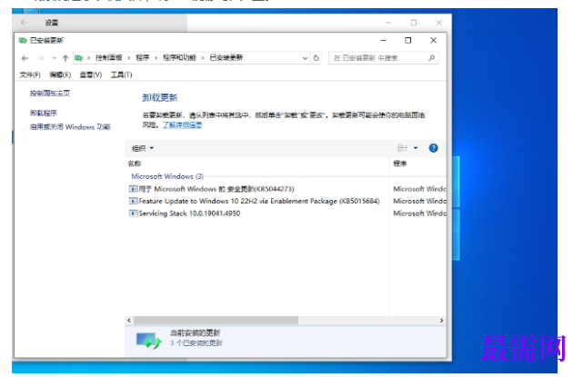Close the 已安装更新 window

coord(433,40)
